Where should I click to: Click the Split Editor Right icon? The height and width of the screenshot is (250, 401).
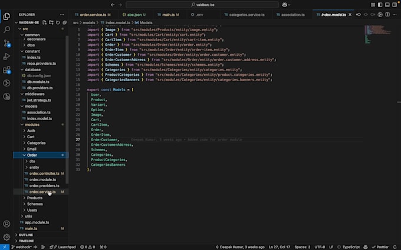pyautogui.click(x=387, y=15)
